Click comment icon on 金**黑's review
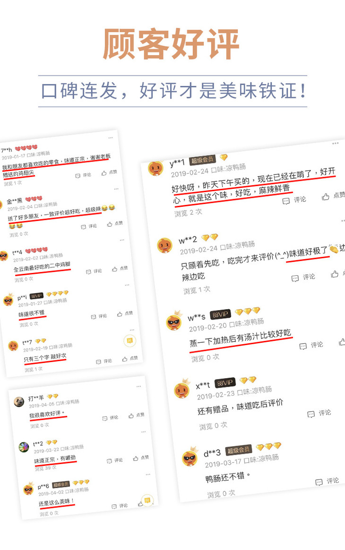The image size is (345, 550). tap(84, 227)
